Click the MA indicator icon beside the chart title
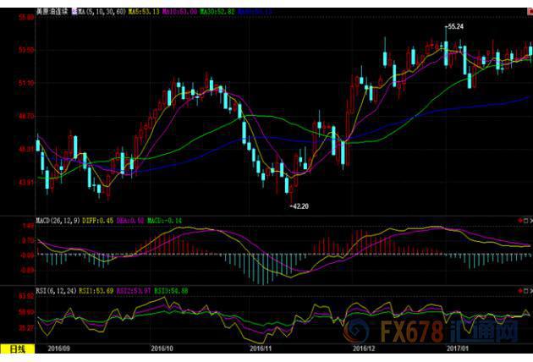Screen dimensions: 533x362 (74, 11)
